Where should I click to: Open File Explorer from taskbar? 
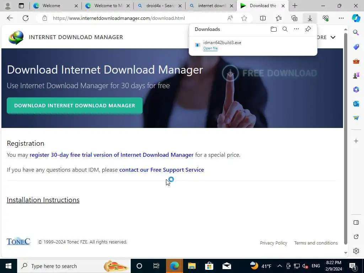pyautogui.click(x=192, y=266)
